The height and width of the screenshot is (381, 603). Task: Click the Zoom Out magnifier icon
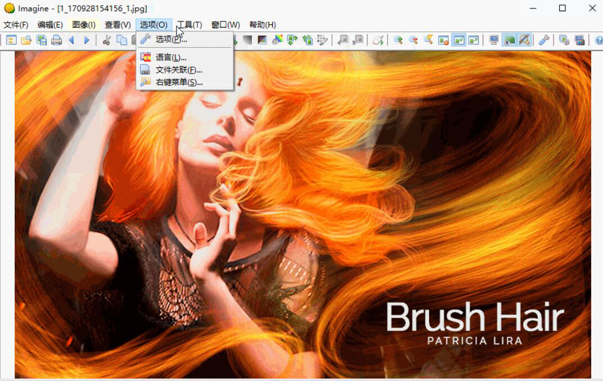click(x=413, y=40)
